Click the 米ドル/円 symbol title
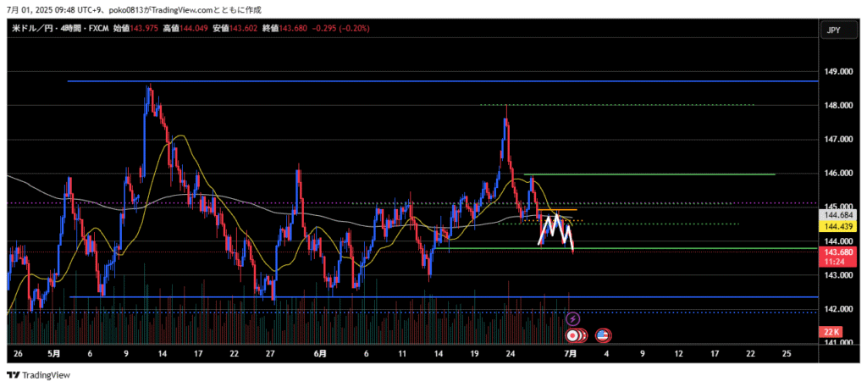 click(34, 29)
